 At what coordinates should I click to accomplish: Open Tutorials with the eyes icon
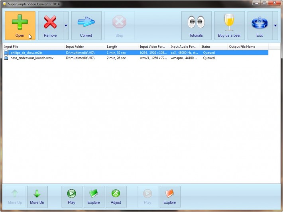[197, 26]
